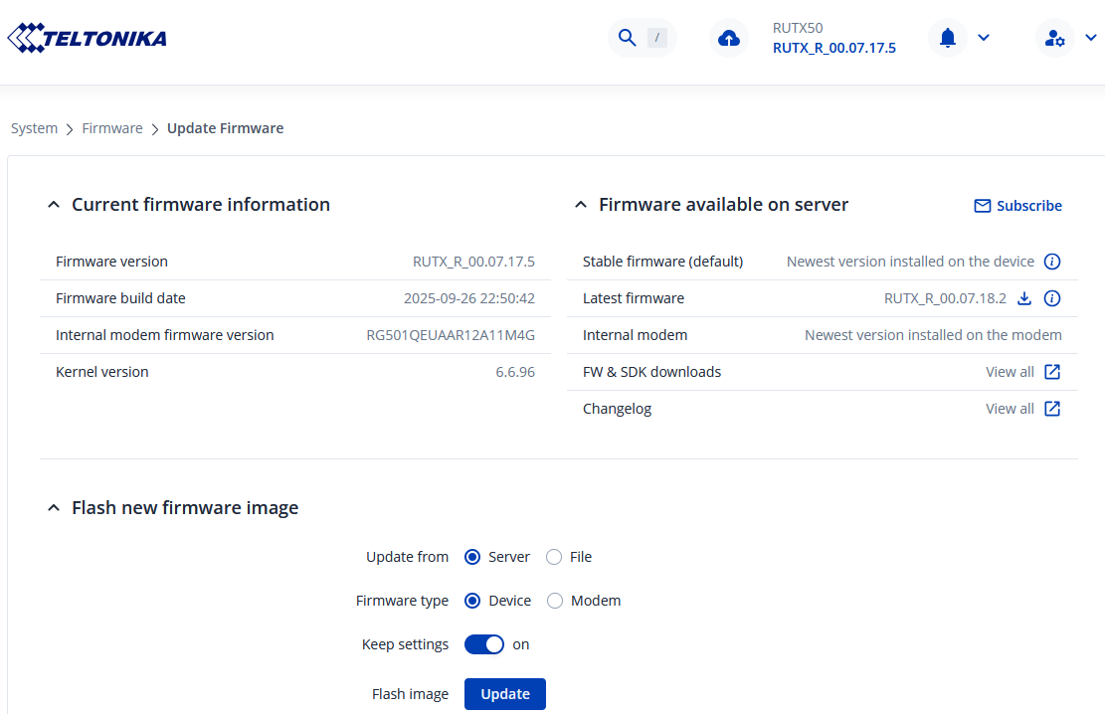Collapse Current firmware information section
The image size is (1105, 714).
tap(54, 205)
